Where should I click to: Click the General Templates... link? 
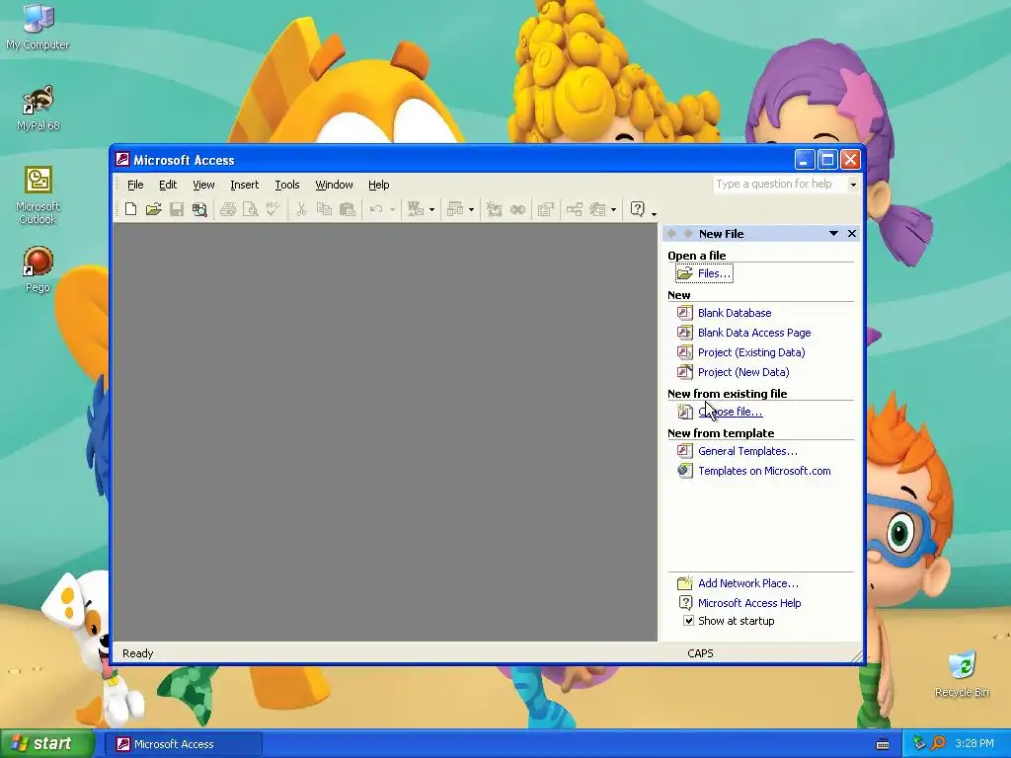click(x=747, y=451)
